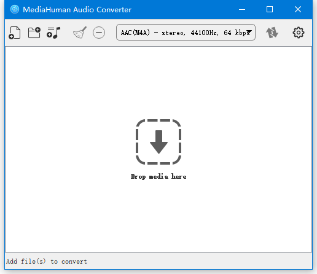Add tracks using the music note icon
This screenshot has width=317, height=274.
point(53,33)
